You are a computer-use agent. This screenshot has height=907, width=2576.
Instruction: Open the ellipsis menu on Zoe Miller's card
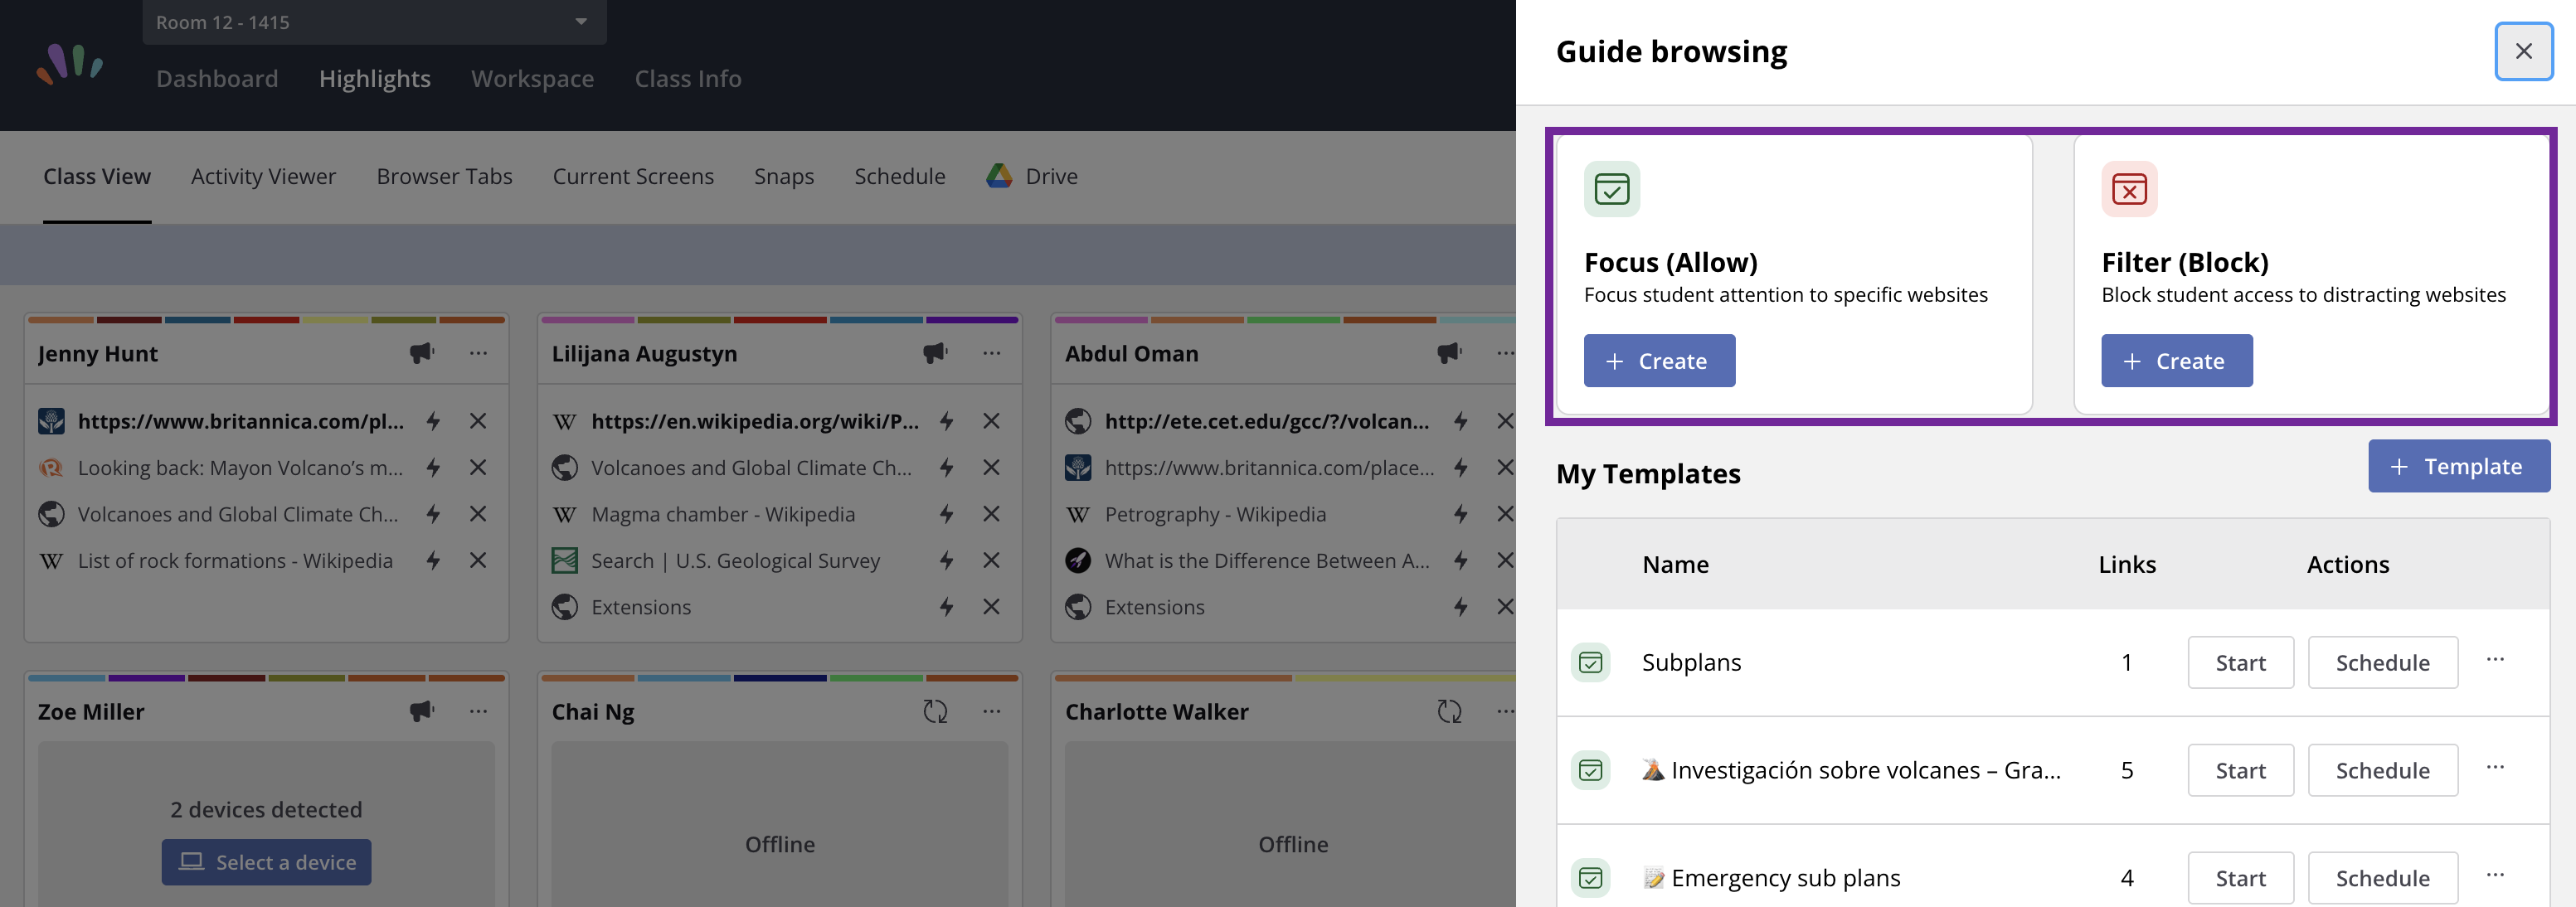(x=478, y=711)
